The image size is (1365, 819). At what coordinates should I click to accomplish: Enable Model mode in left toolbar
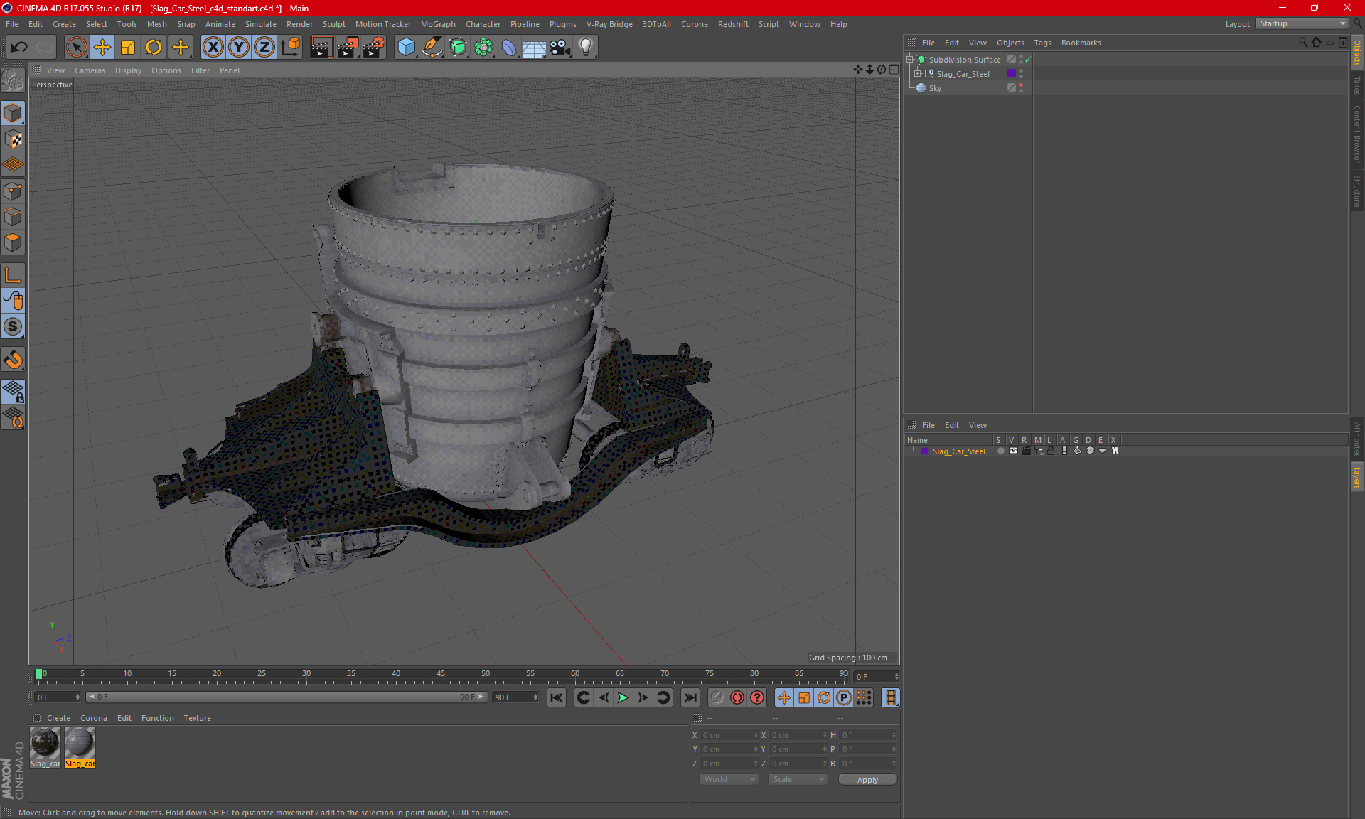coord(13,113)
